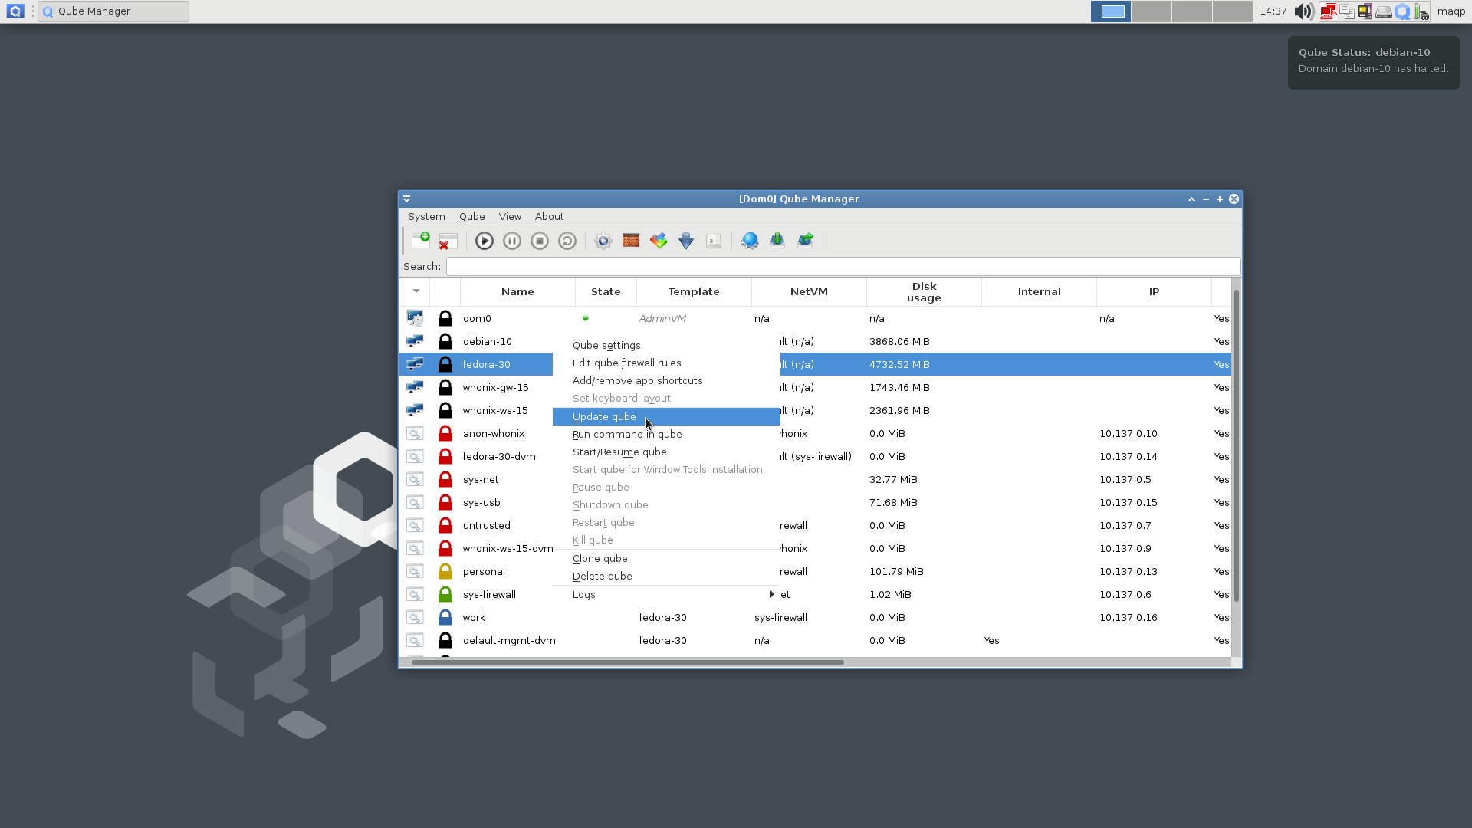This screenshot has width=1472, height=828.
Task: Select the work row
Action: [x=815, y=618]
